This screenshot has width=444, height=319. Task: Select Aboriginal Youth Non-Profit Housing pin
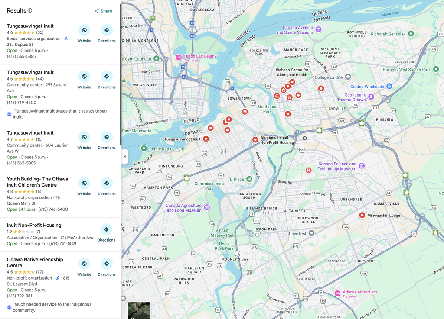pyautogui.click(x=255, y=139)
